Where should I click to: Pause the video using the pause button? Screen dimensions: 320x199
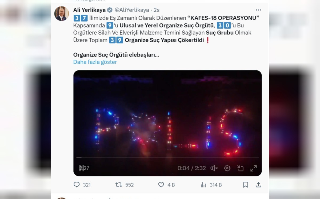coord(82,168)
